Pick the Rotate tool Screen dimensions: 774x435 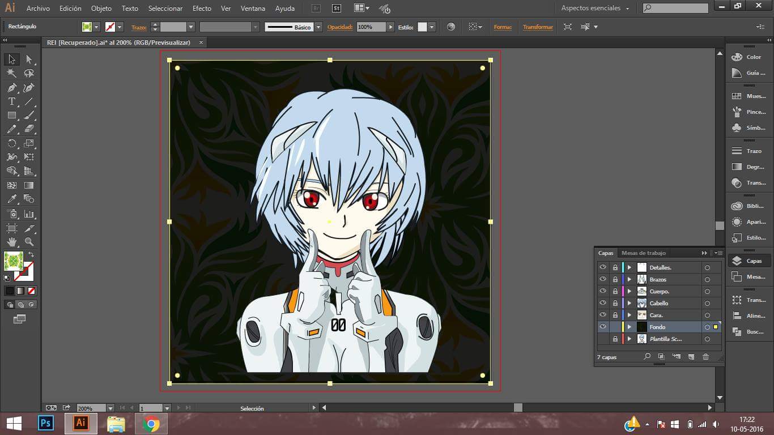point(12,143)
